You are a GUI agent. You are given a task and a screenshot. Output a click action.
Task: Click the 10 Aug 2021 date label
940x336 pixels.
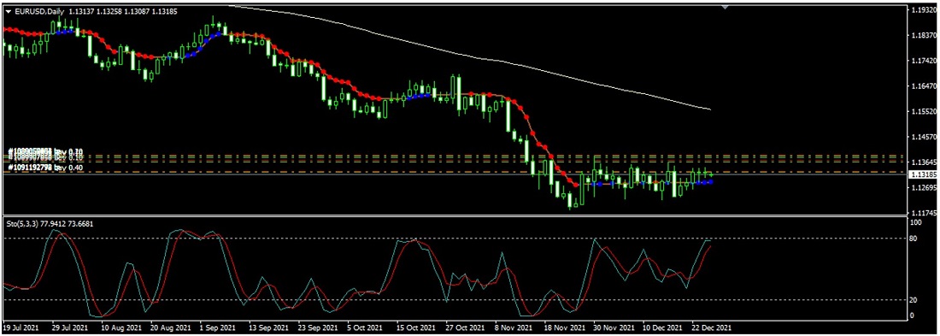click(121, 328)
